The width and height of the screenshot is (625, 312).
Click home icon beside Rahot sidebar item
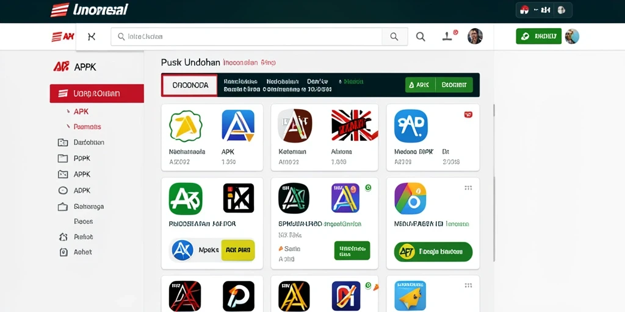pos(63,237)
